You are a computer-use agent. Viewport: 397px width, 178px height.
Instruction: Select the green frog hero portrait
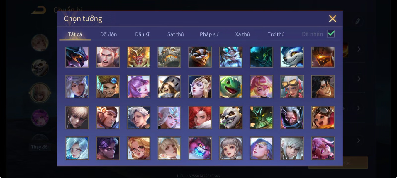(x=230, y=87)
